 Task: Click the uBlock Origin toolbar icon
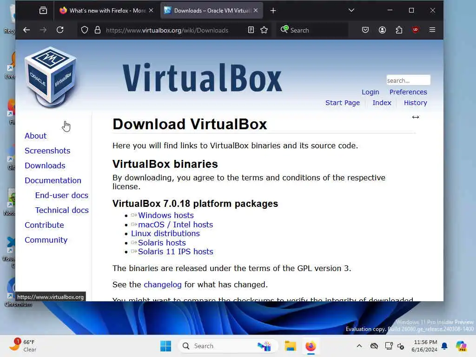[x=416, y=30]
